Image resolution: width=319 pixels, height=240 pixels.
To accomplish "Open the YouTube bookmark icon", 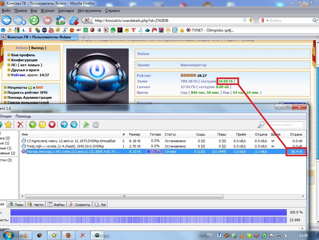I will [51, 30].
